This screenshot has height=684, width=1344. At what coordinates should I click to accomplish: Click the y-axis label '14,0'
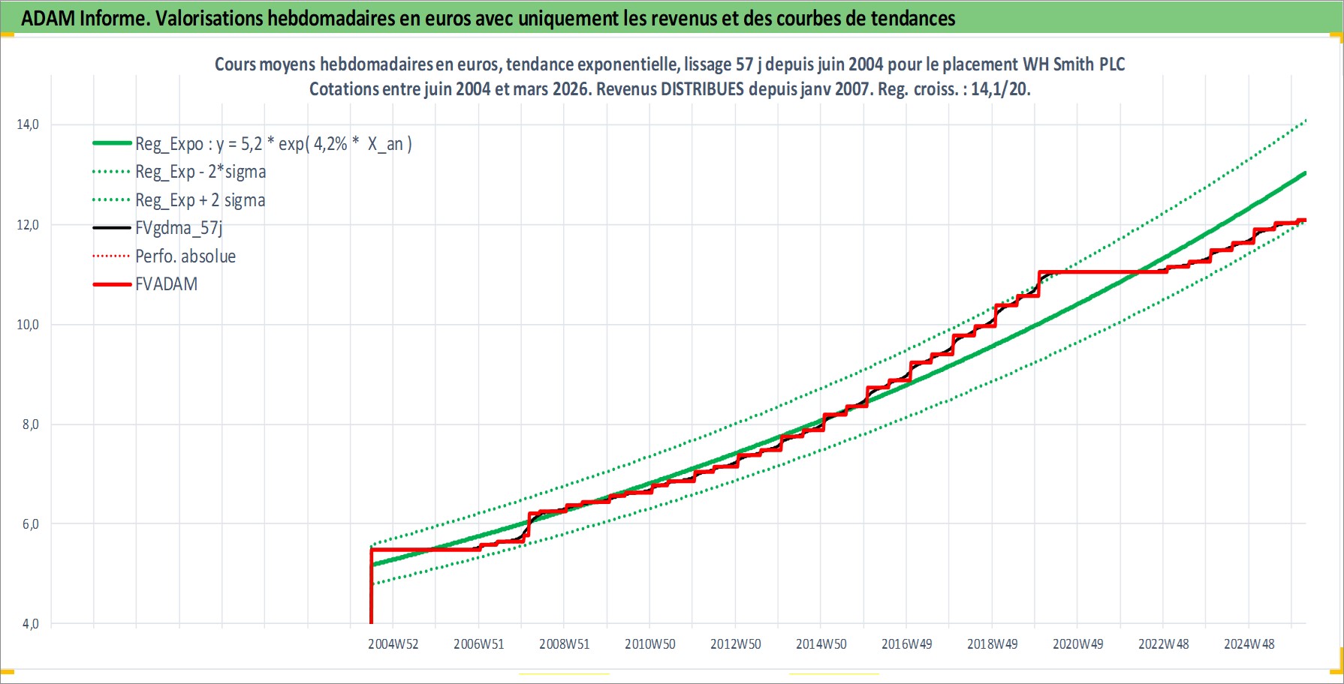click(28, 124)
